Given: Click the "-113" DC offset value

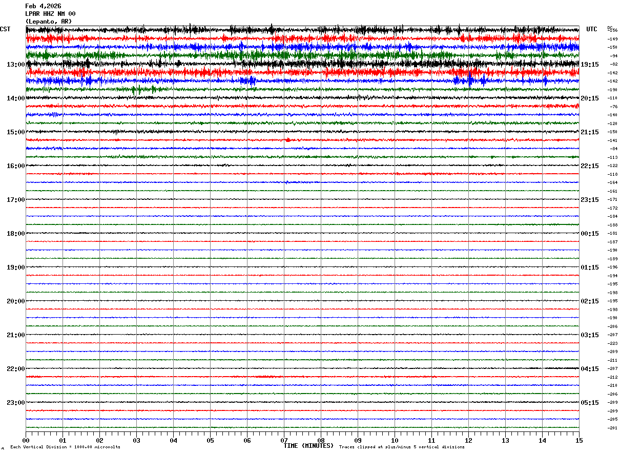Looking at the screenshot, I should [x=612, y=157].
